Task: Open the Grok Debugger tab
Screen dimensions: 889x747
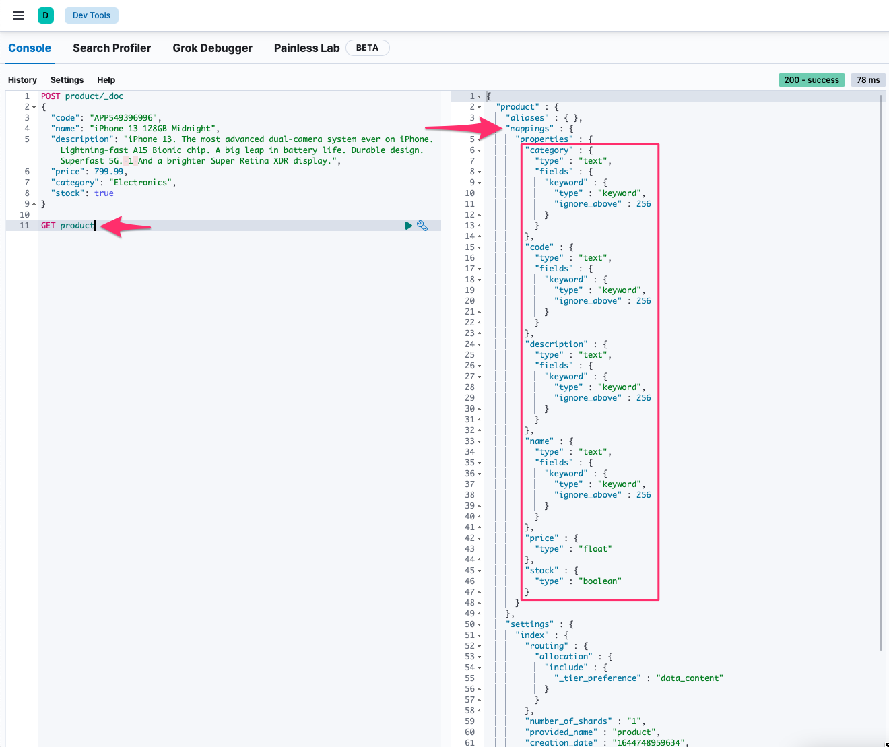Action: pyautogui.click(x=212, y=48)
